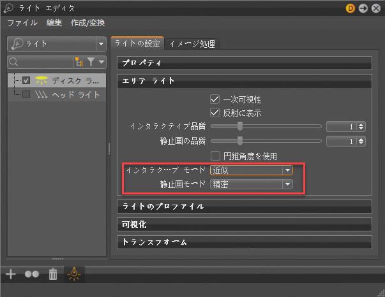
Task: Uncheck the ディスク ライト enable checkbox
Action: (x=26, y=80)
